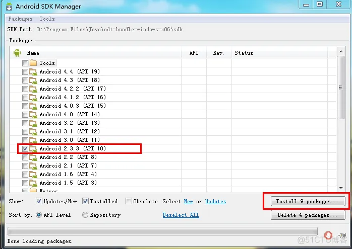Check the Android 3.2 (API 13) checkbox

pos(25,123)
